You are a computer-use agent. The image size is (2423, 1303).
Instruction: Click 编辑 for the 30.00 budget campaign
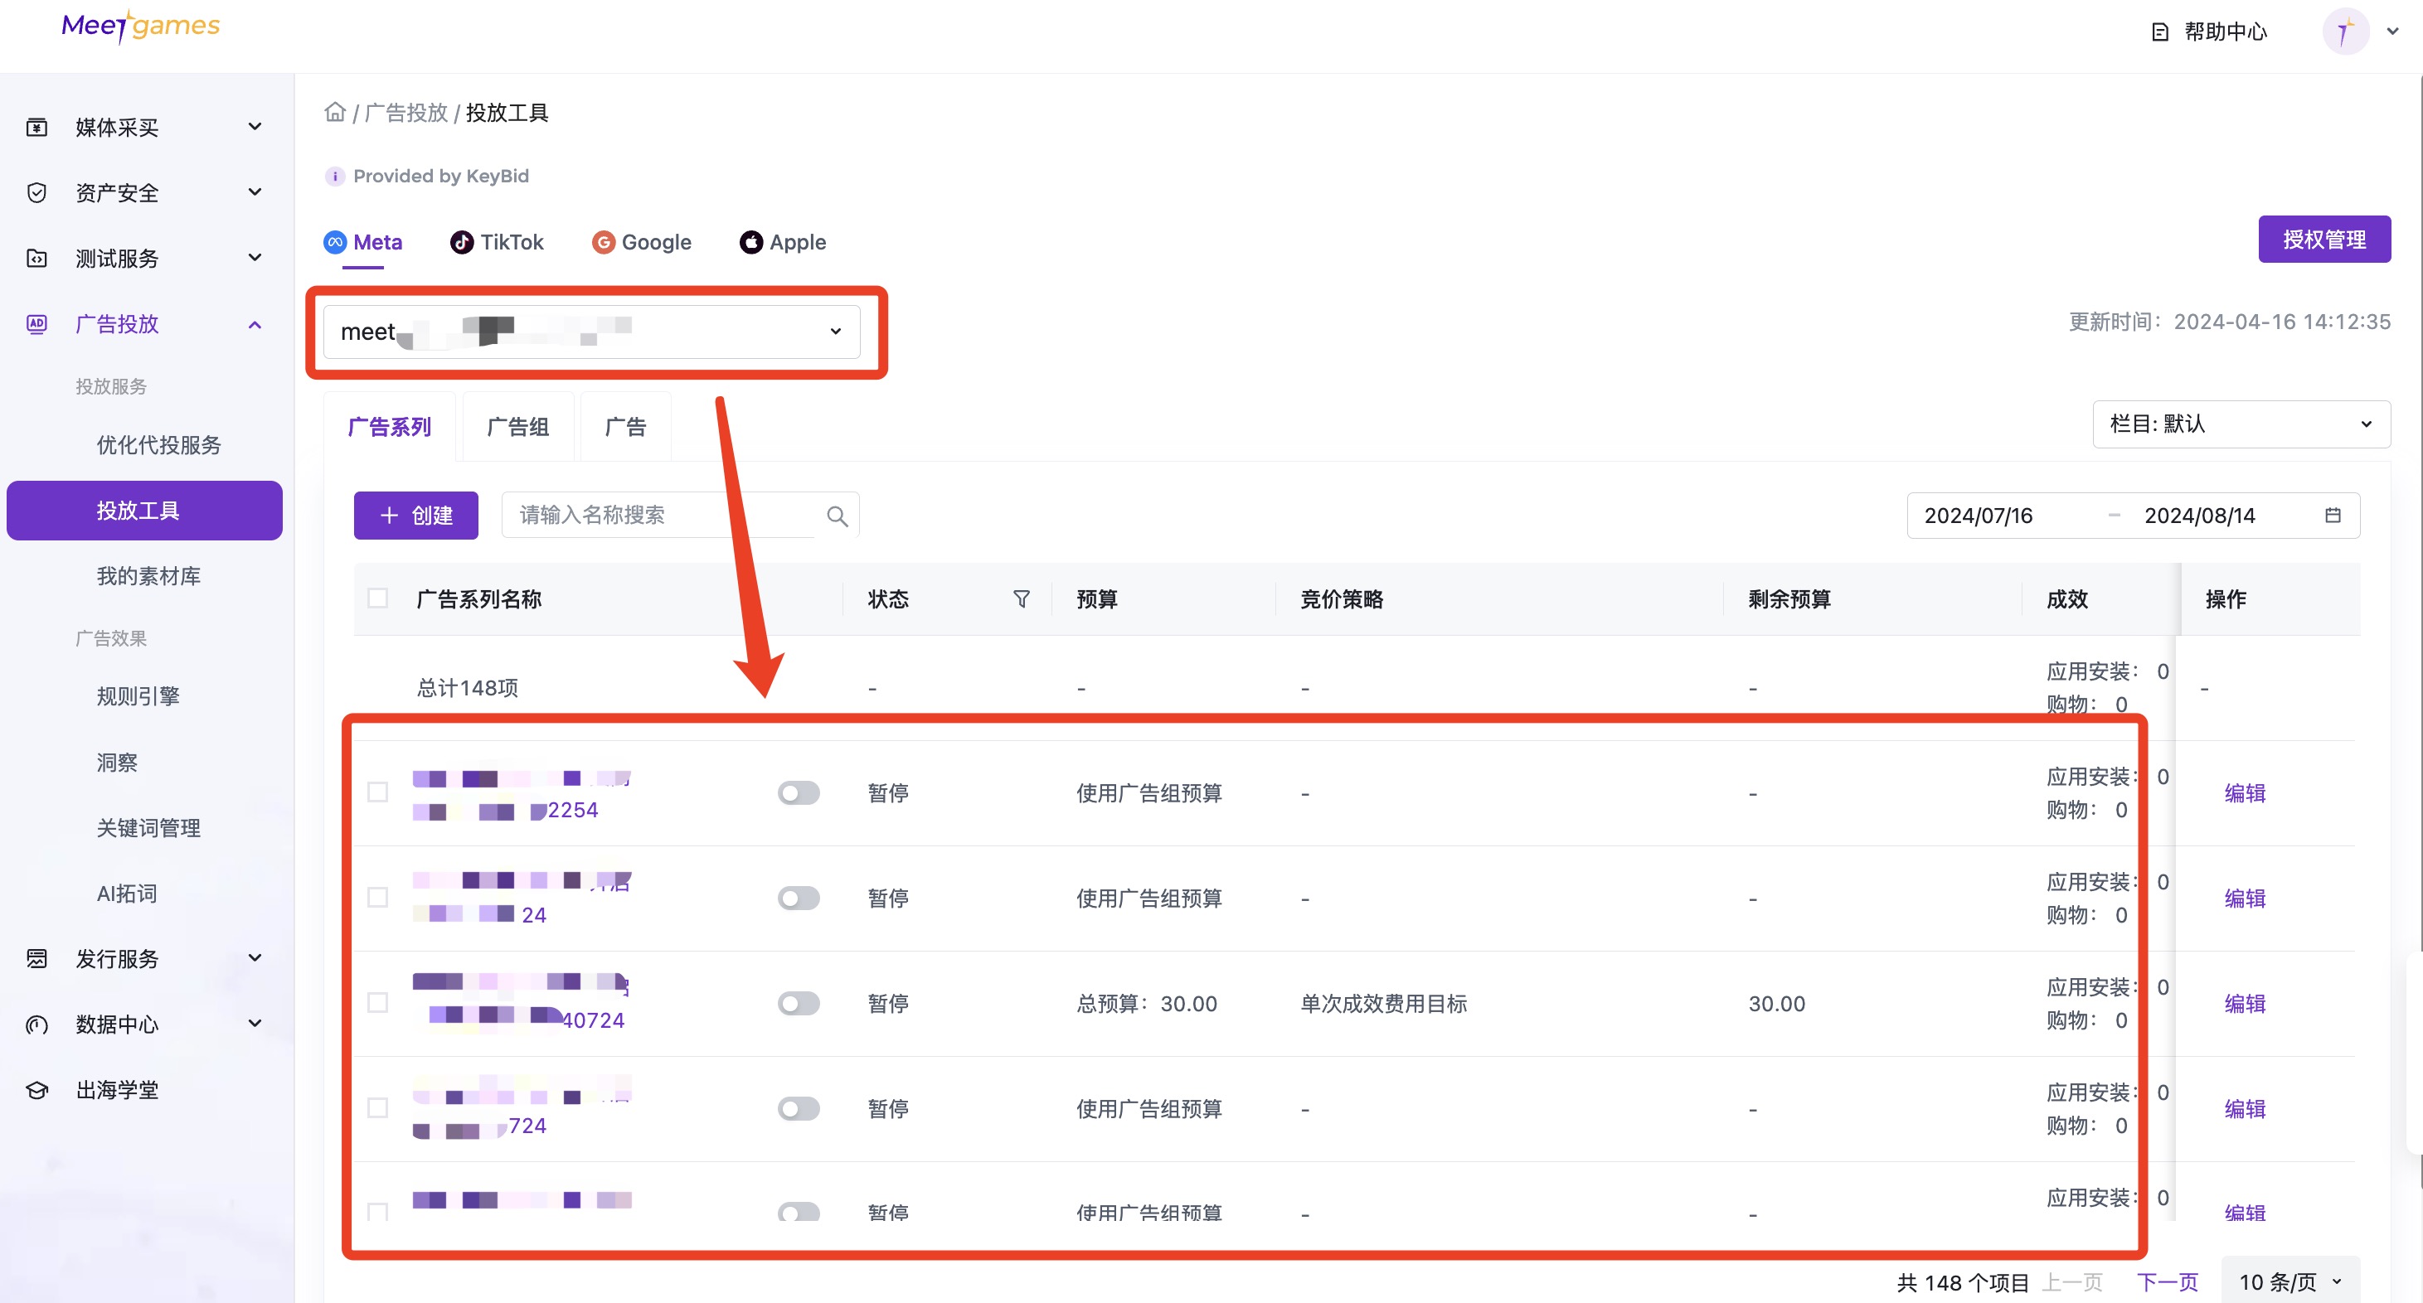click(2244, 1004)
